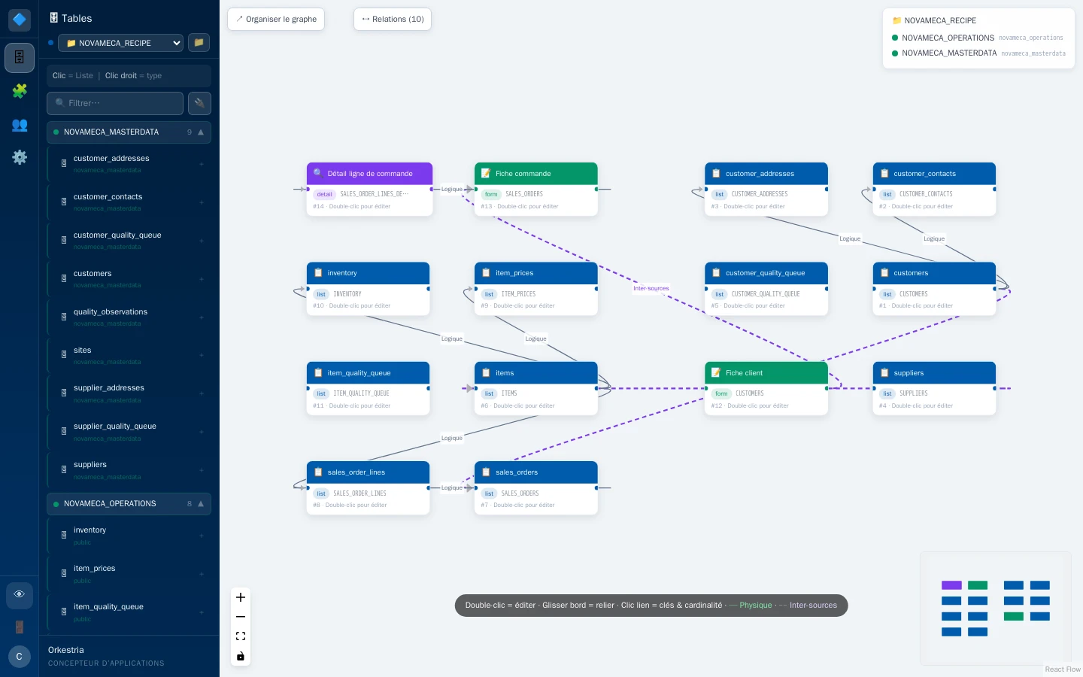1083x677 pixels.
Task: Open the Relations (10) button
Action: (x=393, y=20)
